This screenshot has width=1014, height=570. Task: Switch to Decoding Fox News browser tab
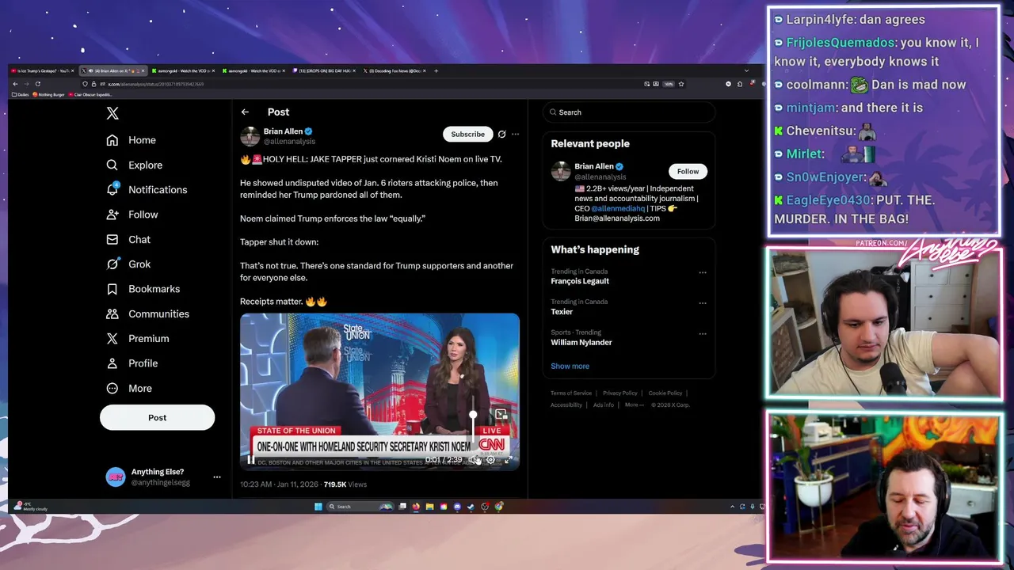tap(395, 70)
